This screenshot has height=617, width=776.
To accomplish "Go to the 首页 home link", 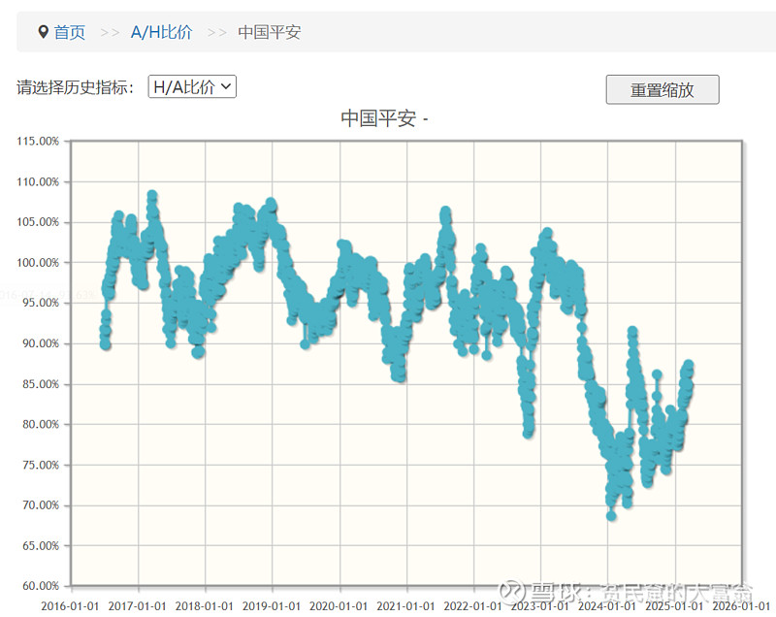I will 69,32.
